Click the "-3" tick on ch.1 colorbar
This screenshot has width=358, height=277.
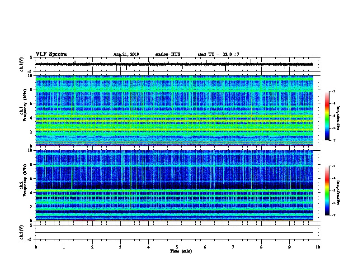333,91
